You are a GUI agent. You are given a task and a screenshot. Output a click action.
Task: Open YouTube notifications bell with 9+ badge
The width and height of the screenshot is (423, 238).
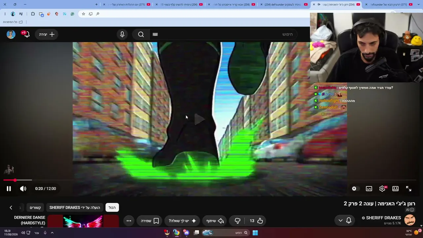(26, 34)
